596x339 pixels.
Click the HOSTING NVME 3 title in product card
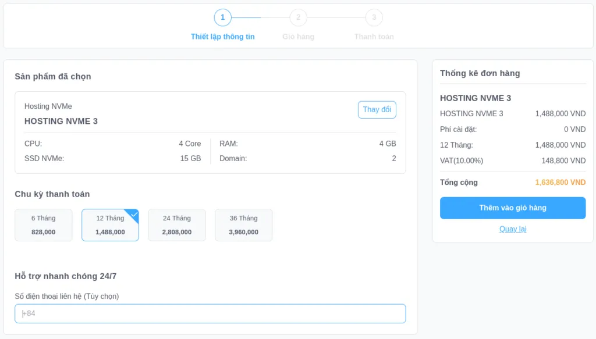pyautogui.click(x=61, y=121)
